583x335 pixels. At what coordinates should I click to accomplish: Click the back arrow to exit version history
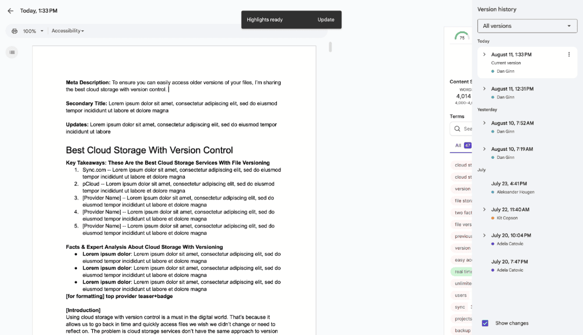[10, 10]
